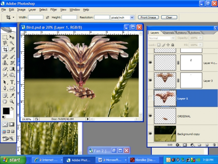Hide the Background copy layer

pyautogui.click(x=150, y=134)
